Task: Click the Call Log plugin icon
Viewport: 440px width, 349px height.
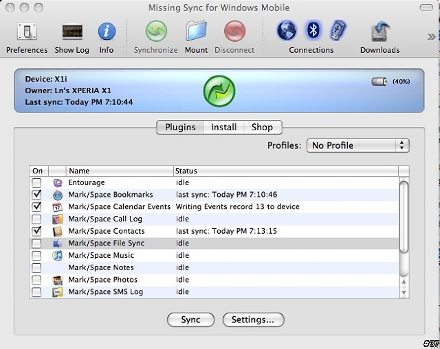Action: coord(58,219)
